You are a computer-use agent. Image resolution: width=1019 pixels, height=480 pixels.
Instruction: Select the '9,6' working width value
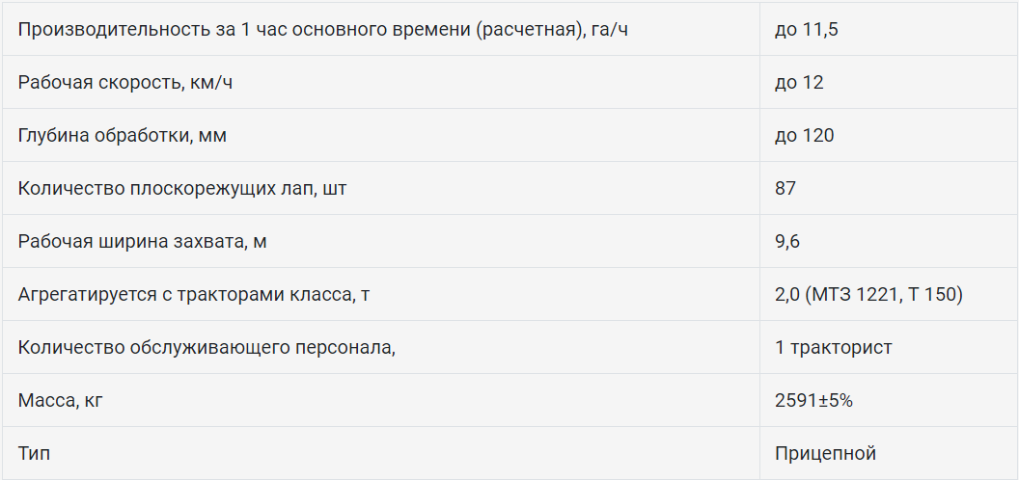[787, 241]
